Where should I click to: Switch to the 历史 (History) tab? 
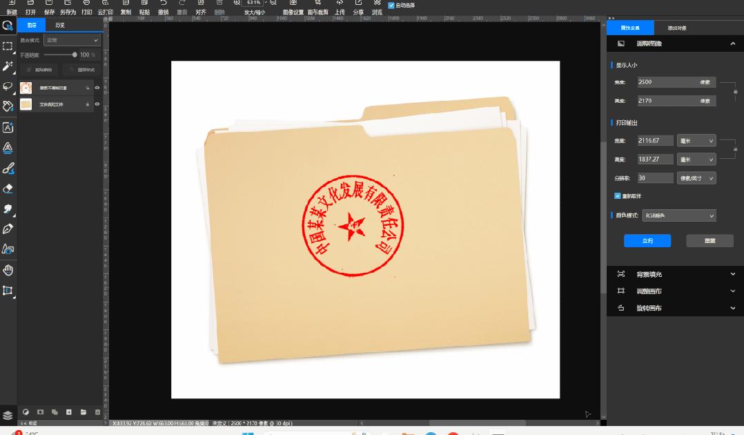pos(60,25)
